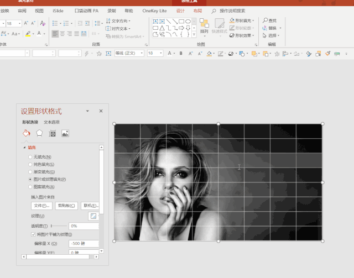Open the Select (选择) dropdown in editing group
354x278 pixels.
pyautogui.click(x=271, y=35)
